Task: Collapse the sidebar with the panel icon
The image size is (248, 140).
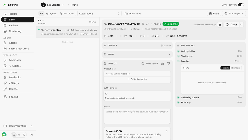Action: [31, 135]
